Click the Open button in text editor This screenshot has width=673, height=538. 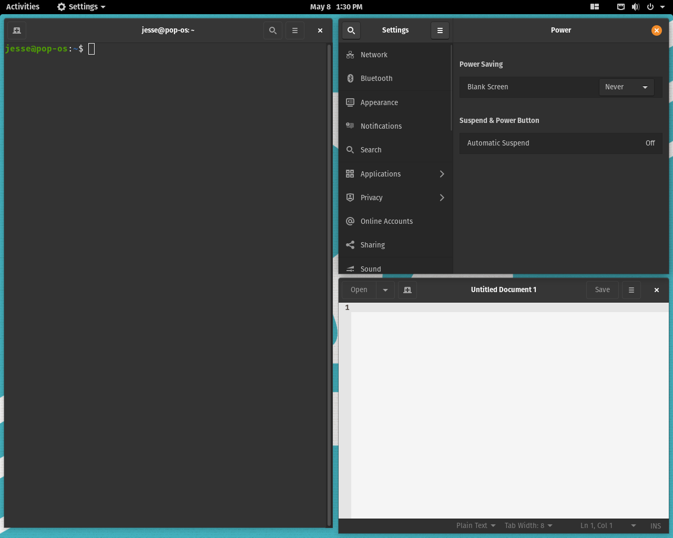point(359,290)
